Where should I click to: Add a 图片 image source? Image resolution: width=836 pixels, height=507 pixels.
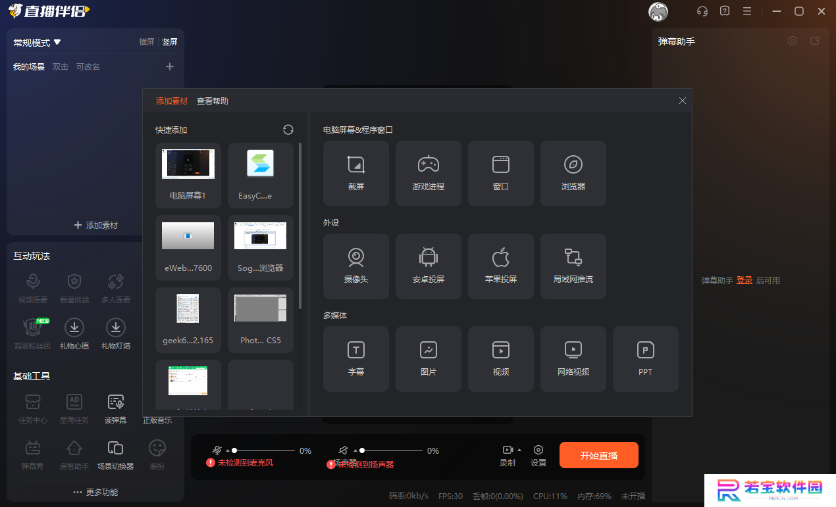[429, 359]
